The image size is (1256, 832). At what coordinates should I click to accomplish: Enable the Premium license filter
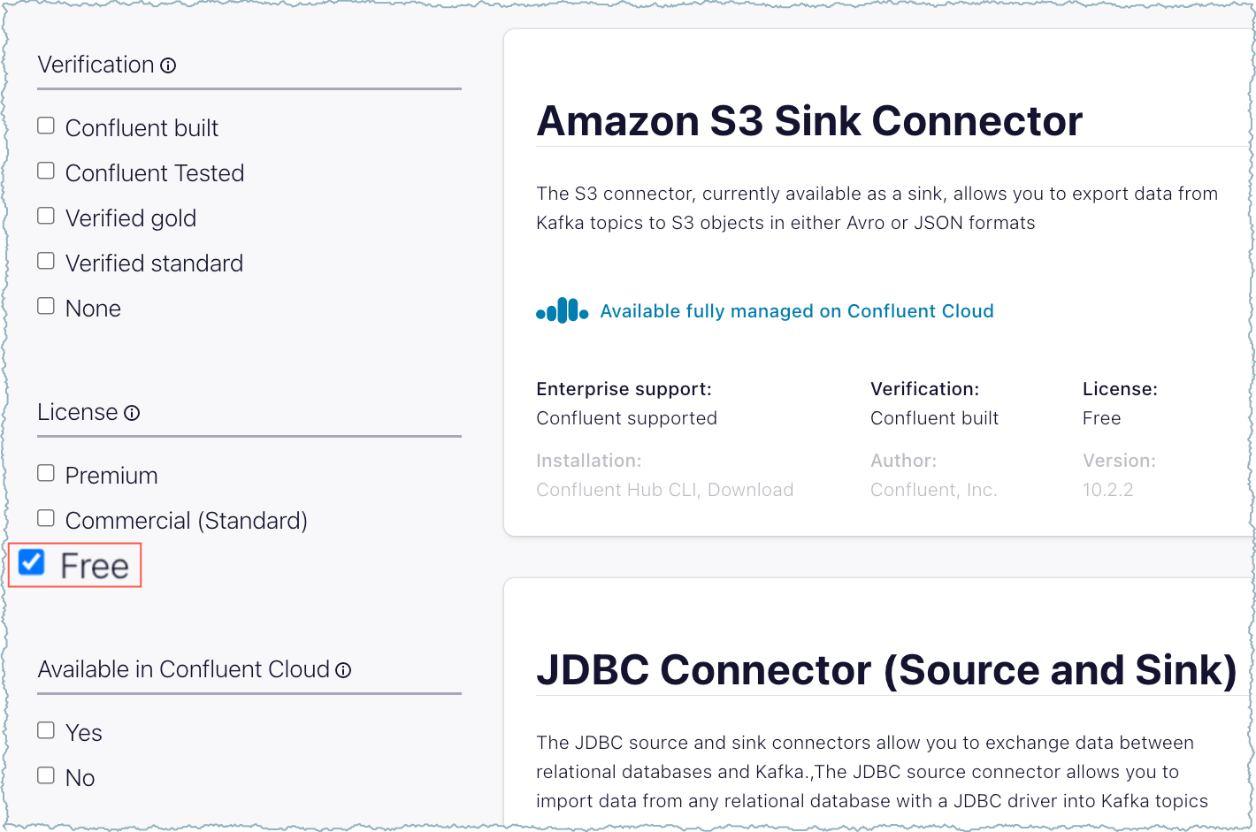(46, 474)
